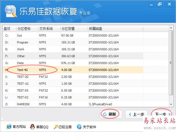Go back with 上一步 button
Viewport: 176px width, 132px height.
[x=136, y=114]
